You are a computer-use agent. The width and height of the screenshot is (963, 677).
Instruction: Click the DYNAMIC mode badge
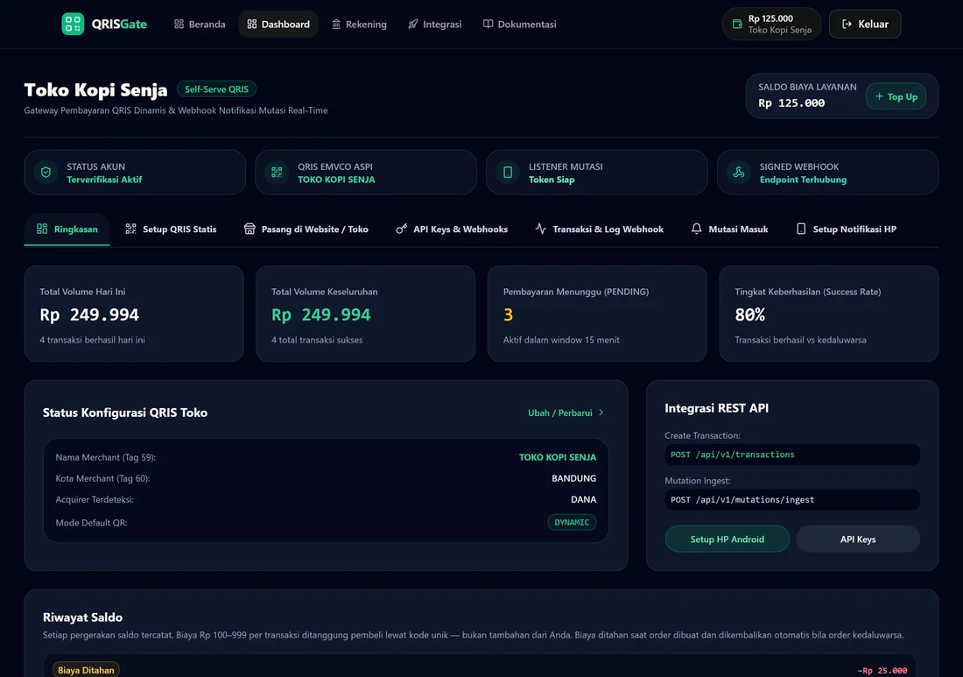572,522
